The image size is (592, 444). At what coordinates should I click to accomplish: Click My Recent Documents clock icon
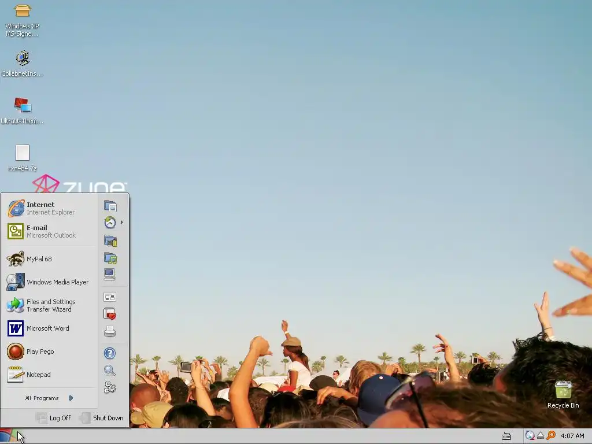[110, 223]
